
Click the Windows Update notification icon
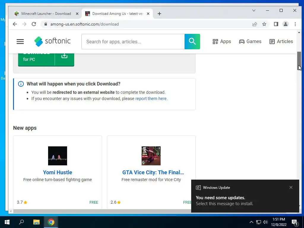pyautogui.click(x=198, y=188)
